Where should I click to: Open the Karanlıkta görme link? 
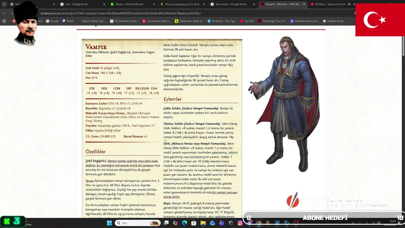pyautogui.click(x=109, y=126)
